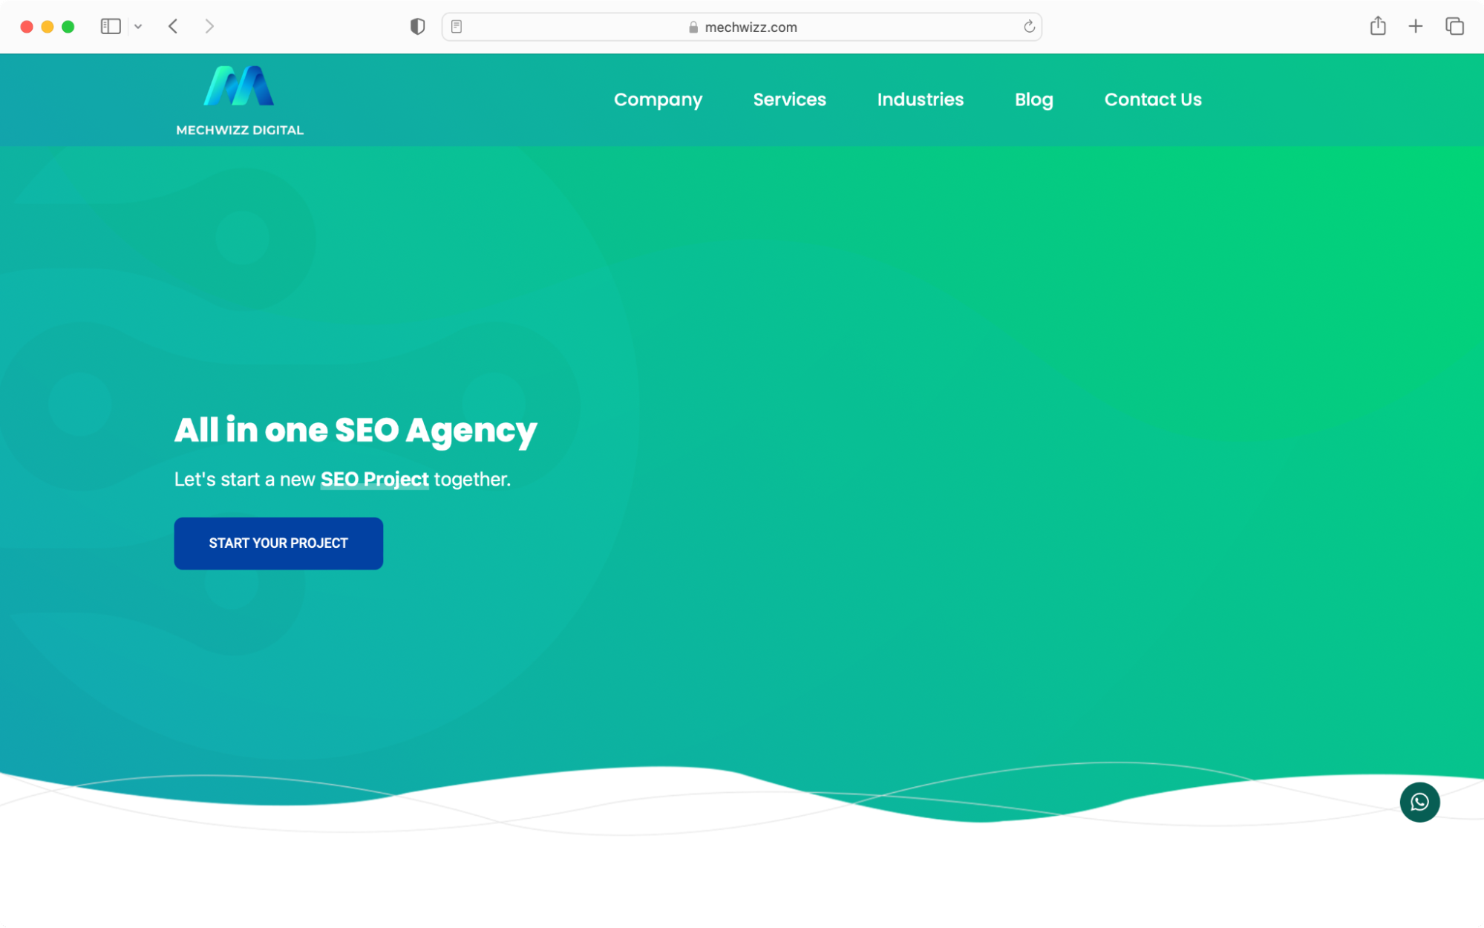Reload the mechwizz.com page
The height and width of the screenshot is (928, 1484).
pyautogui.click(x=1029, y=27)
